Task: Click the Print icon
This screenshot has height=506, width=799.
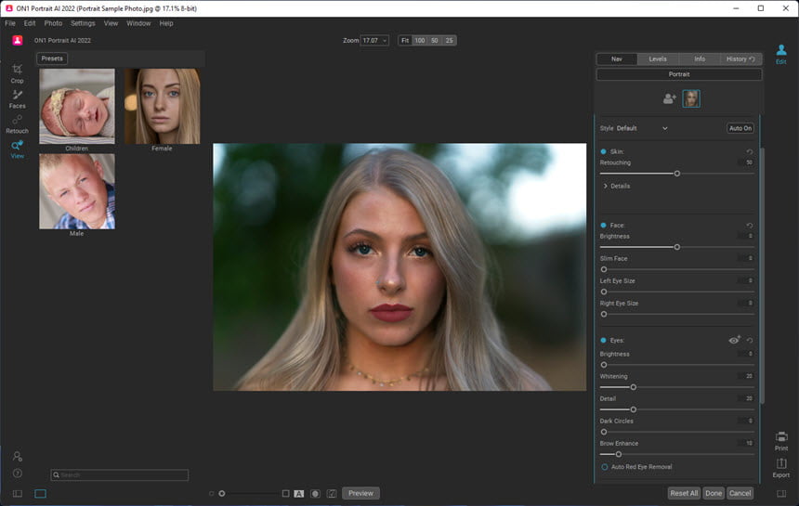Action: pos(780,441)
